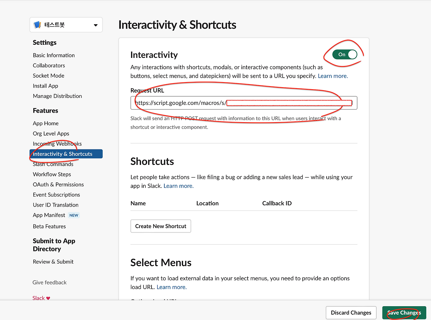Click Learn more link under Interactivity
Viewport: 431px width, 320px height.
(x=333, y=76)
